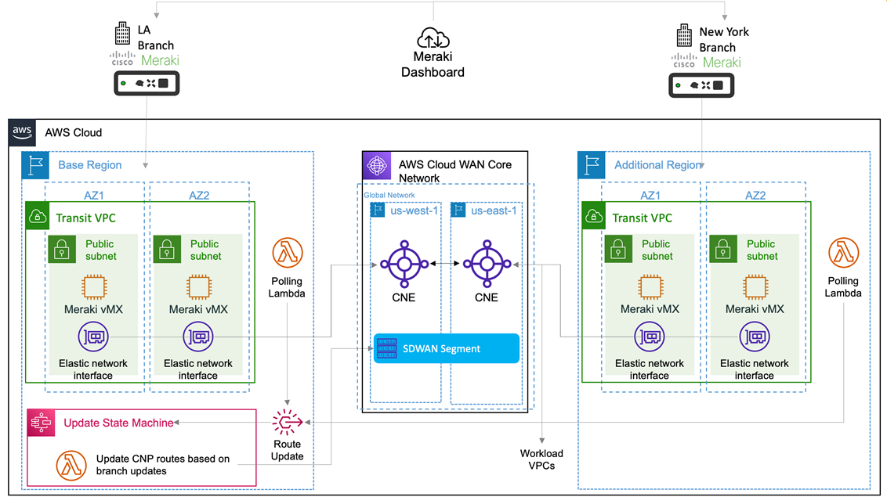The height and width of the screenshot is (497, 887).
Task: Click the Update State Machine icon
Action: [x=42, y=423]
